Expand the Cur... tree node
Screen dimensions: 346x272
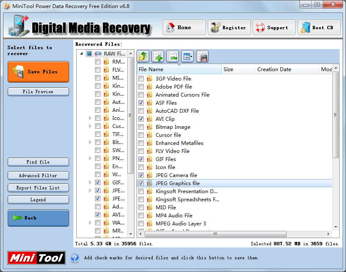(x=90, y=126)
